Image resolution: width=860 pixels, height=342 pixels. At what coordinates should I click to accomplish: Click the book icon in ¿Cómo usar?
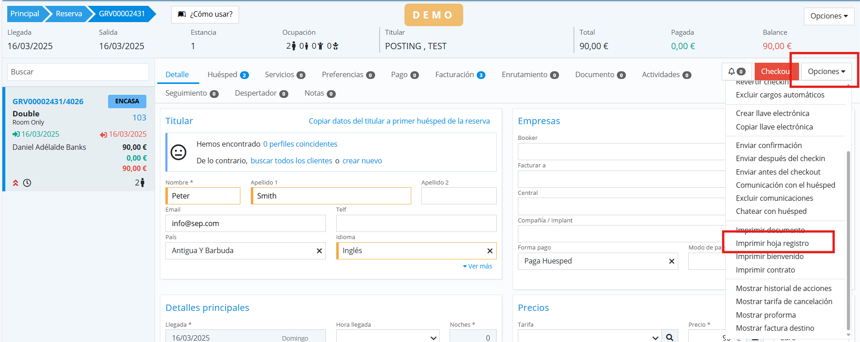click(x=182, y=14)
